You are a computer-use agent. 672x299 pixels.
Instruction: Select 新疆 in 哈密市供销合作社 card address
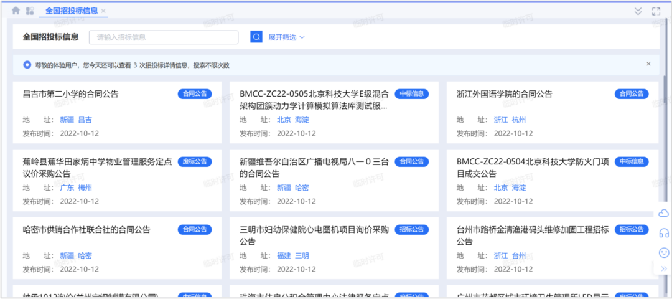[x=67, y=255]
